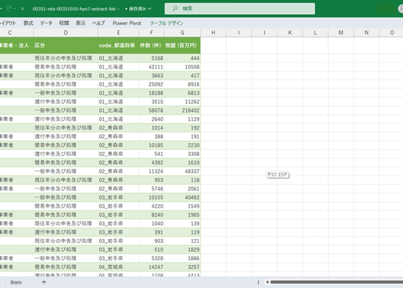The height and width of the screenshot is (288, 403).
Task: Select cell with value 218402
Action: [x=182, y=110]
